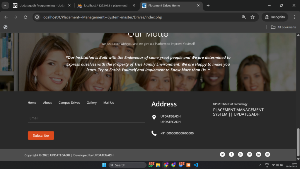The image size is (300, 169).
Task: Click the location pin beside UPDATEGADH address
Action: [x=154, y=117]
